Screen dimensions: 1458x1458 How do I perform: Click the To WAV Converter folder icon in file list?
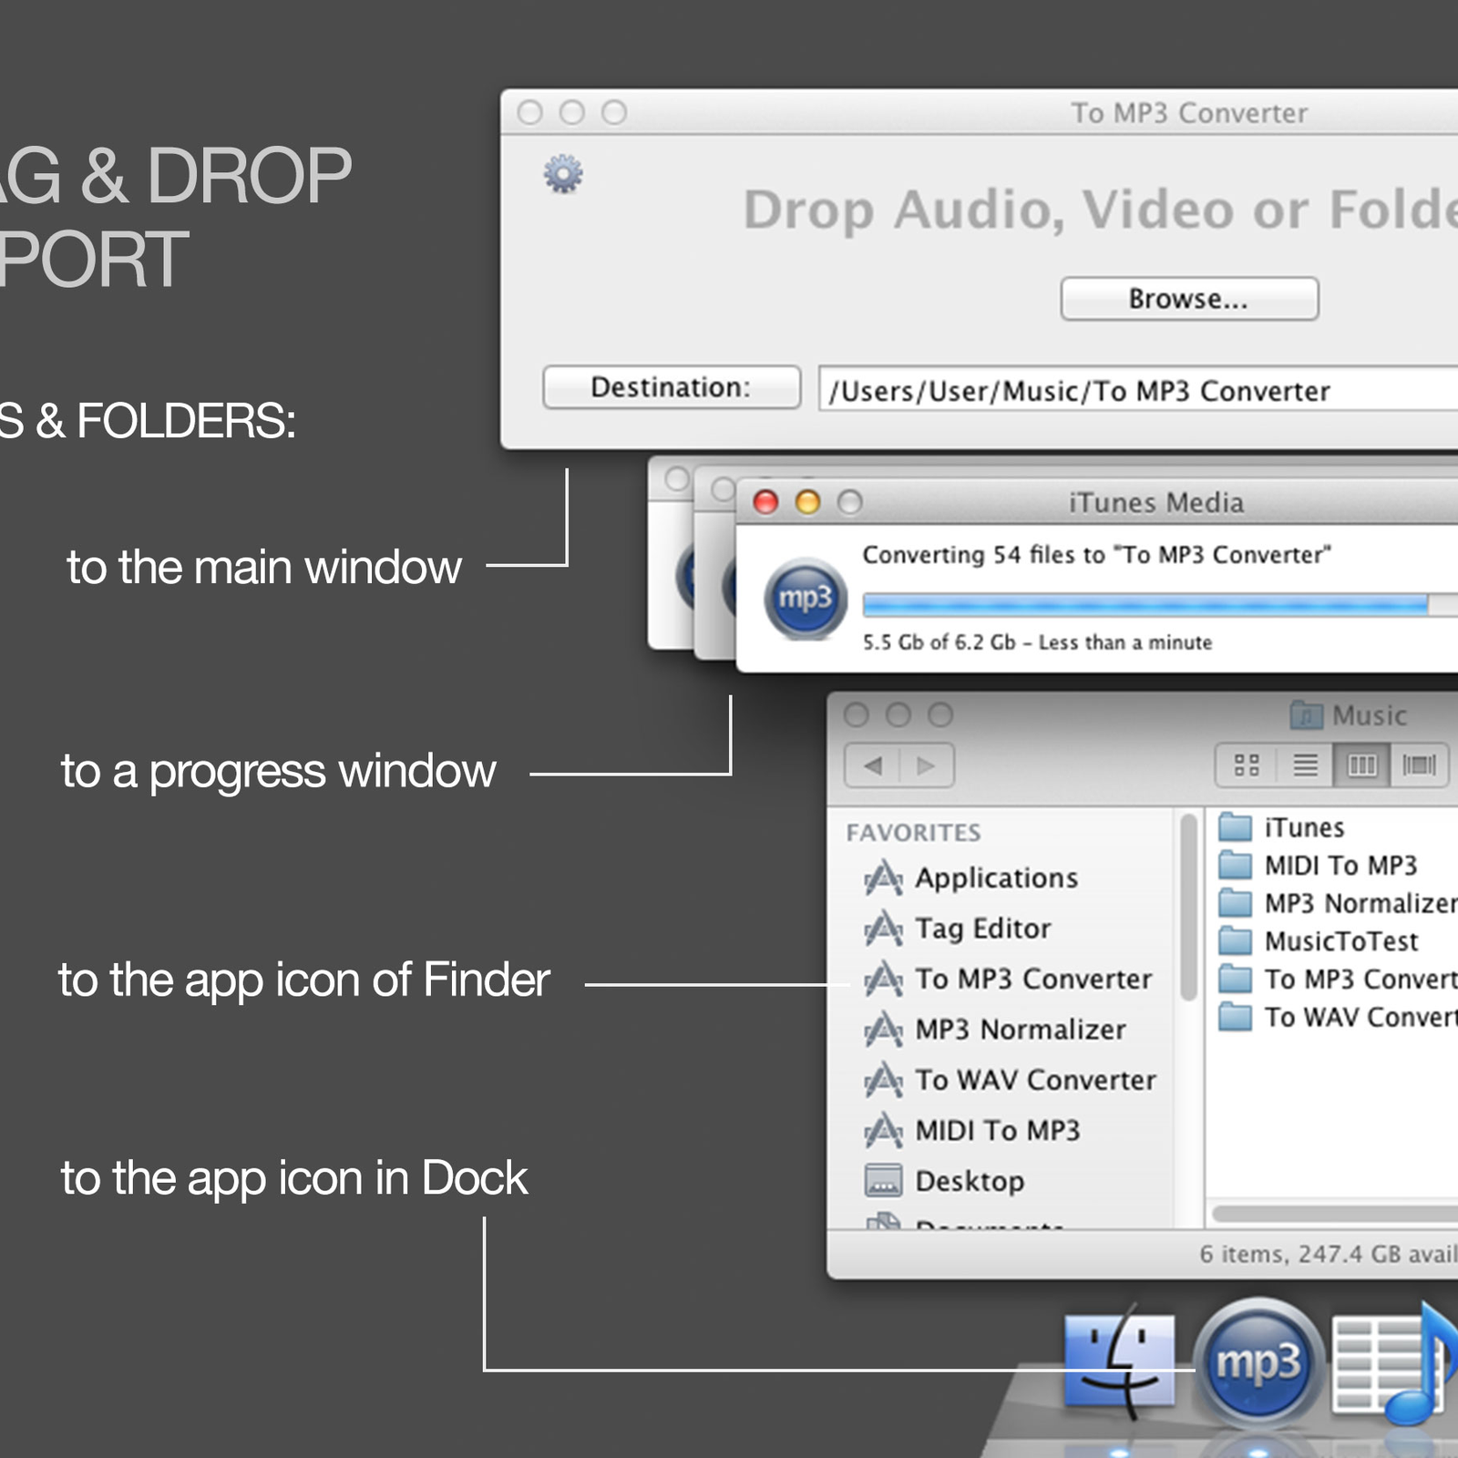[1236, 1017]
